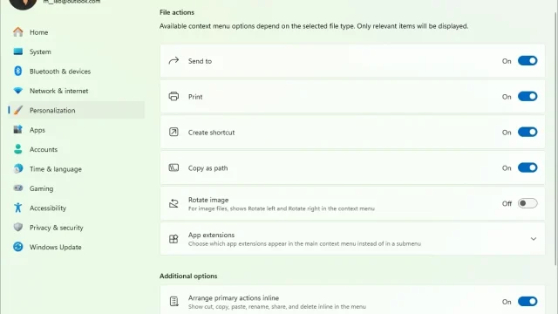The width and height of the screenshot is (558, 314).
Task: Click the Send to arrow icon
Action: click(x=174, y=61)
